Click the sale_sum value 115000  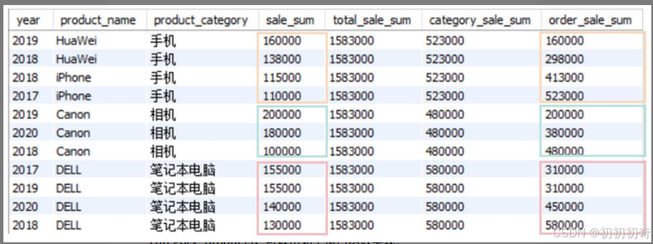point(281,78)
